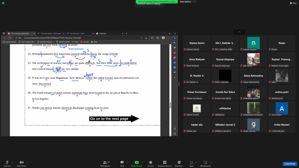Expand arrow beside Whiteboards
This screenshot has height=168, width=299.
click(211, 162)
